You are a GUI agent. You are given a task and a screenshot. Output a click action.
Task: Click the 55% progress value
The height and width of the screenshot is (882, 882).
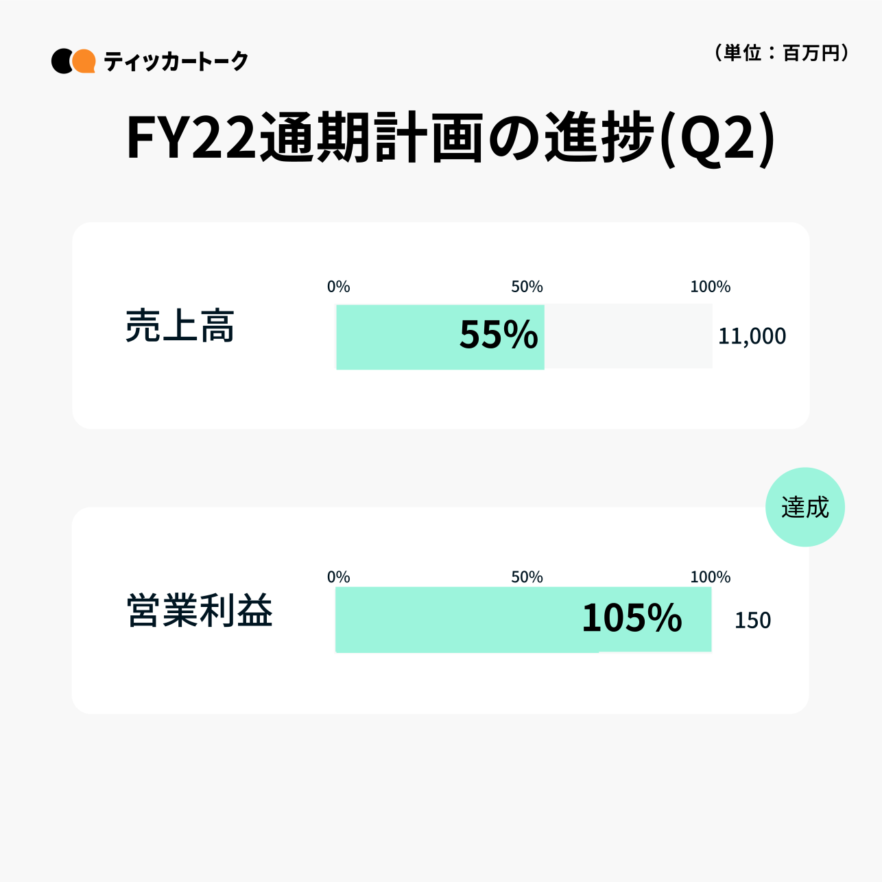pos(499,336)
